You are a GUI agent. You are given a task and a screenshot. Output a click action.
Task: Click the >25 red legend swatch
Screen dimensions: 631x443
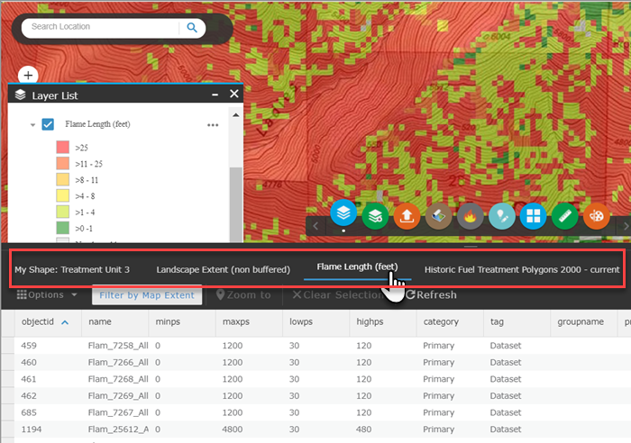63,147
